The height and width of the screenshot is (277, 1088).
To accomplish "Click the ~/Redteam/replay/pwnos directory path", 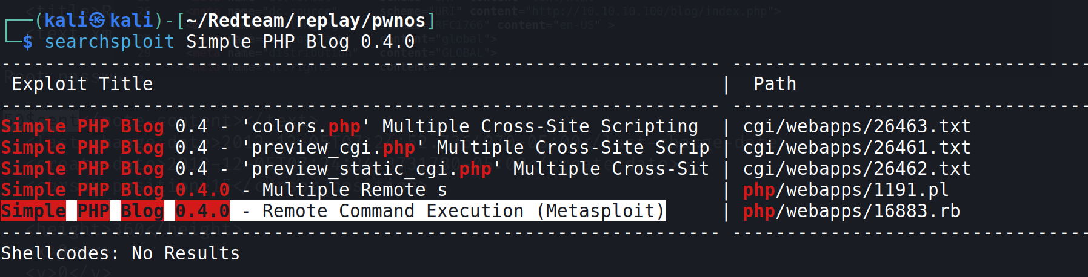I will (305, 21).
